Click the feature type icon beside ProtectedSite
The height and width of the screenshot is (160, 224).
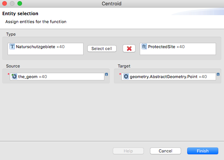[144, 47]
